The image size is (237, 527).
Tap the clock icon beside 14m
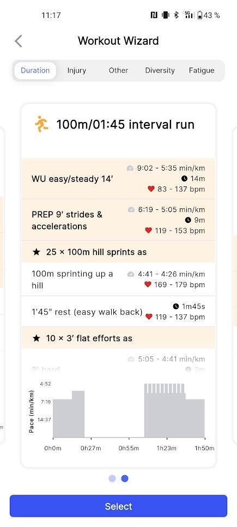click(x=184, y=178)
